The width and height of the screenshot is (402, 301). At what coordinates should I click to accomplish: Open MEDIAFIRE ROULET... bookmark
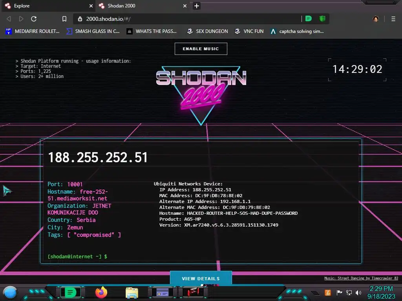(33, 31)
